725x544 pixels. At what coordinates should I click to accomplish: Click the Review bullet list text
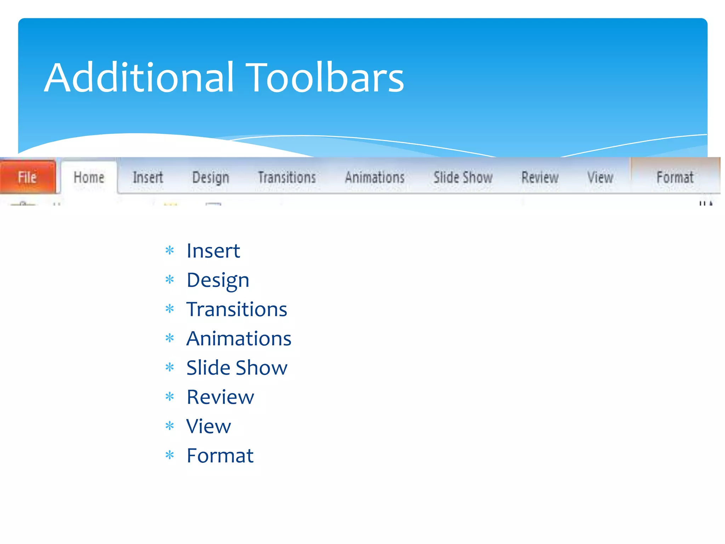(x=220, y=397)
